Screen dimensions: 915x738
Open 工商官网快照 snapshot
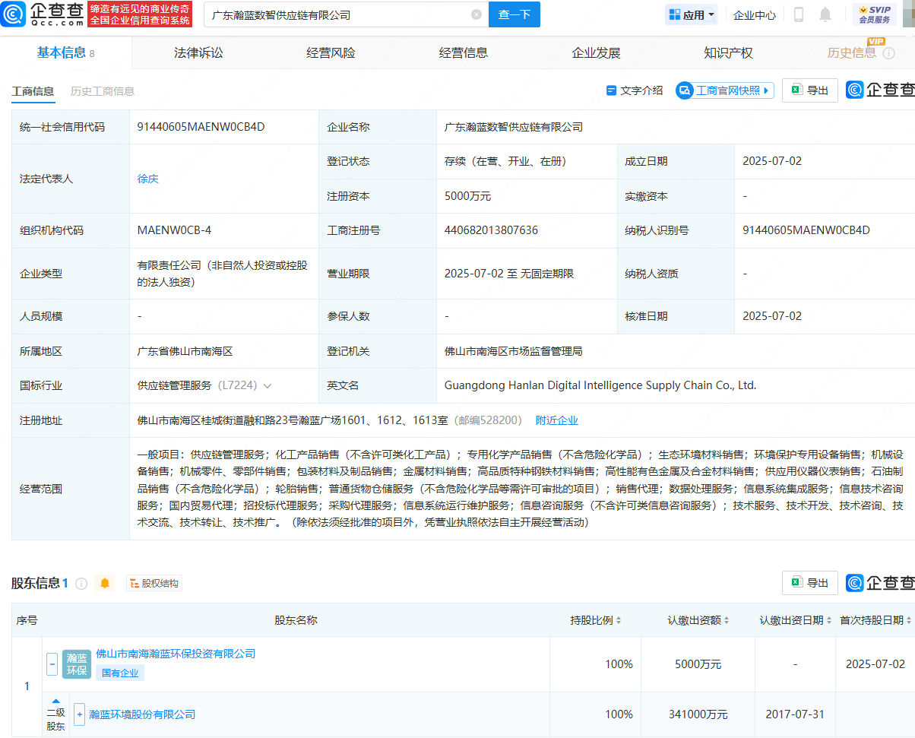725,90
